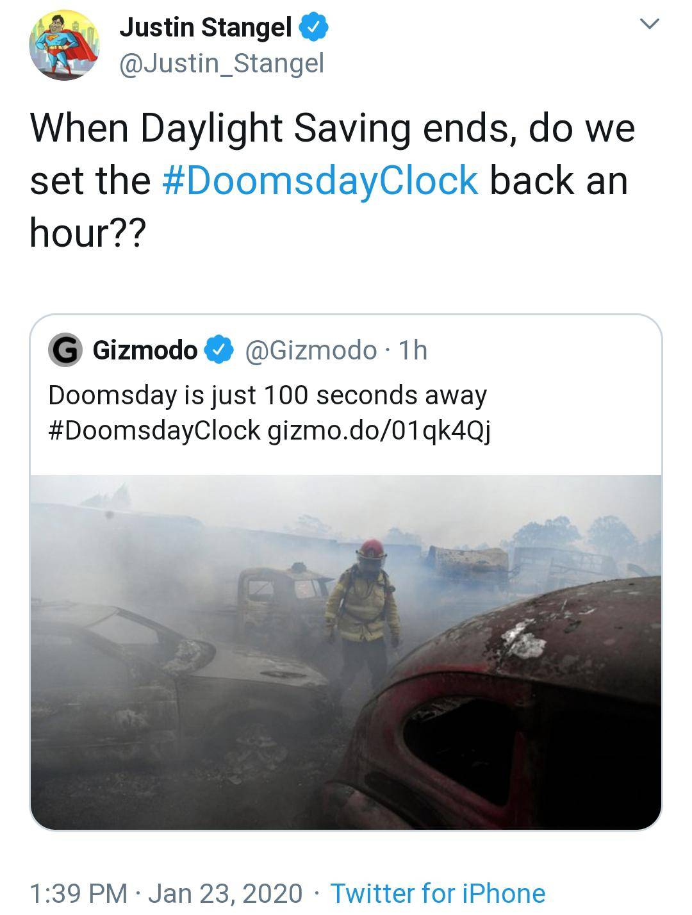
Task: Follow the gizmo.do/01qk4Qj link
Action: (x=379, y=431)
